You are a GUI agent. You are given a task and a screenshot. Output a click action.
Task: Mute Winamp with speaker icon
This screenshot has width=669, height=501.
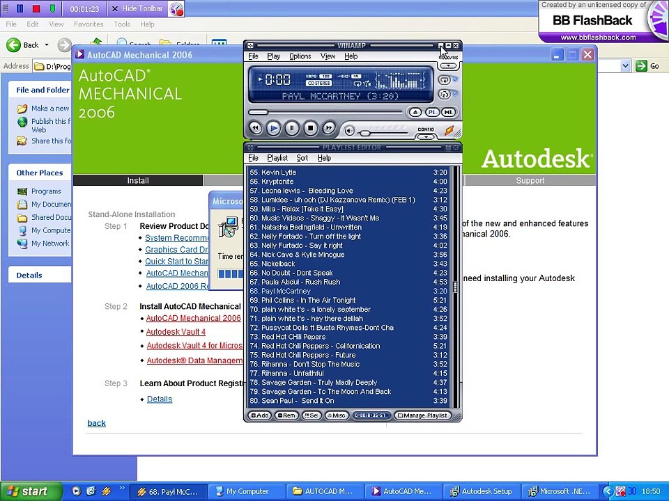[349, 131]
